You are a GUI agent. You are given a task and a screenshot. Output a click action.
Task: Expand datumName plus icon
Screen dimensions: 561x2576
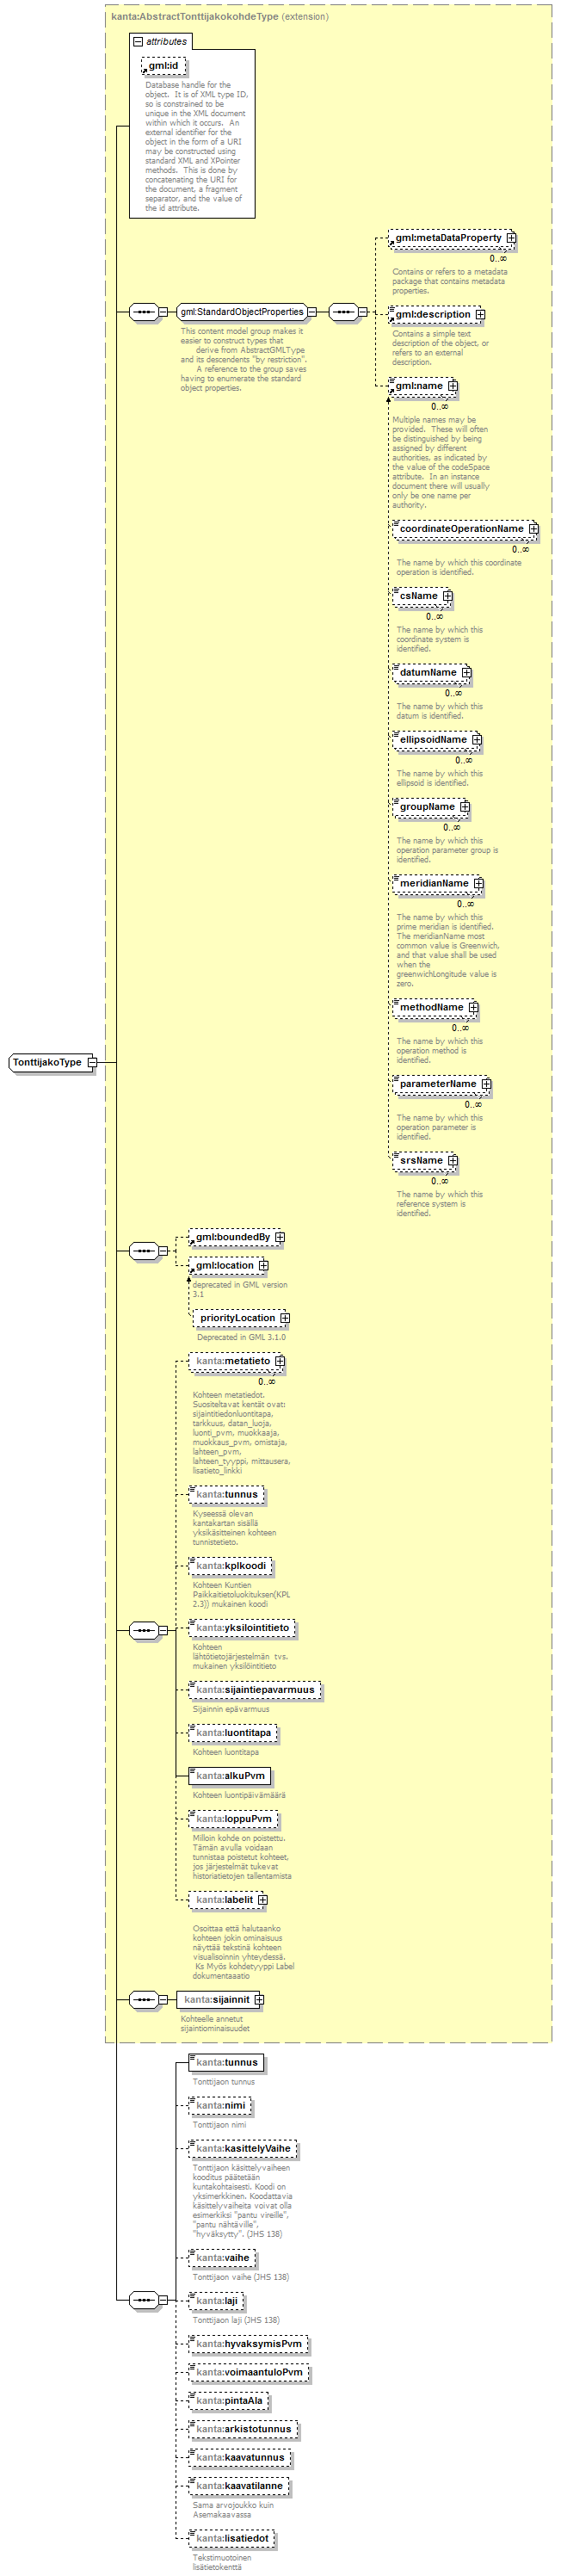coord(466,672)
